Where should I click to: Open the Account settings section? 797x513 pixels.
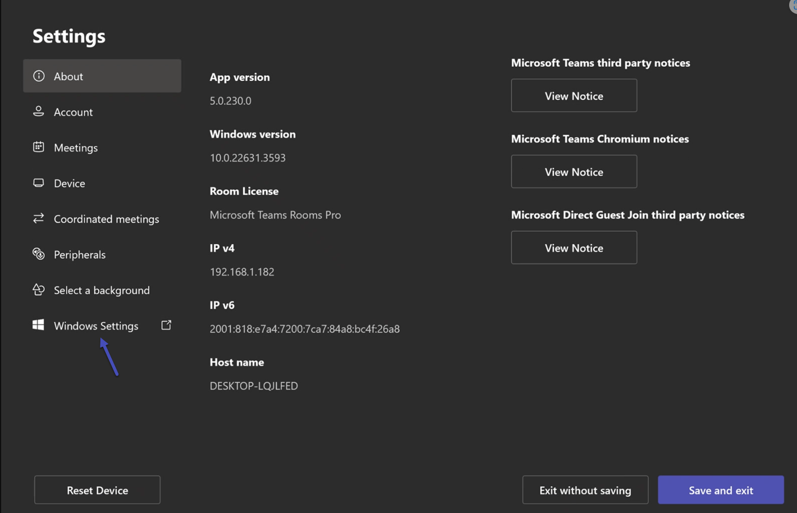click(102, 112)
